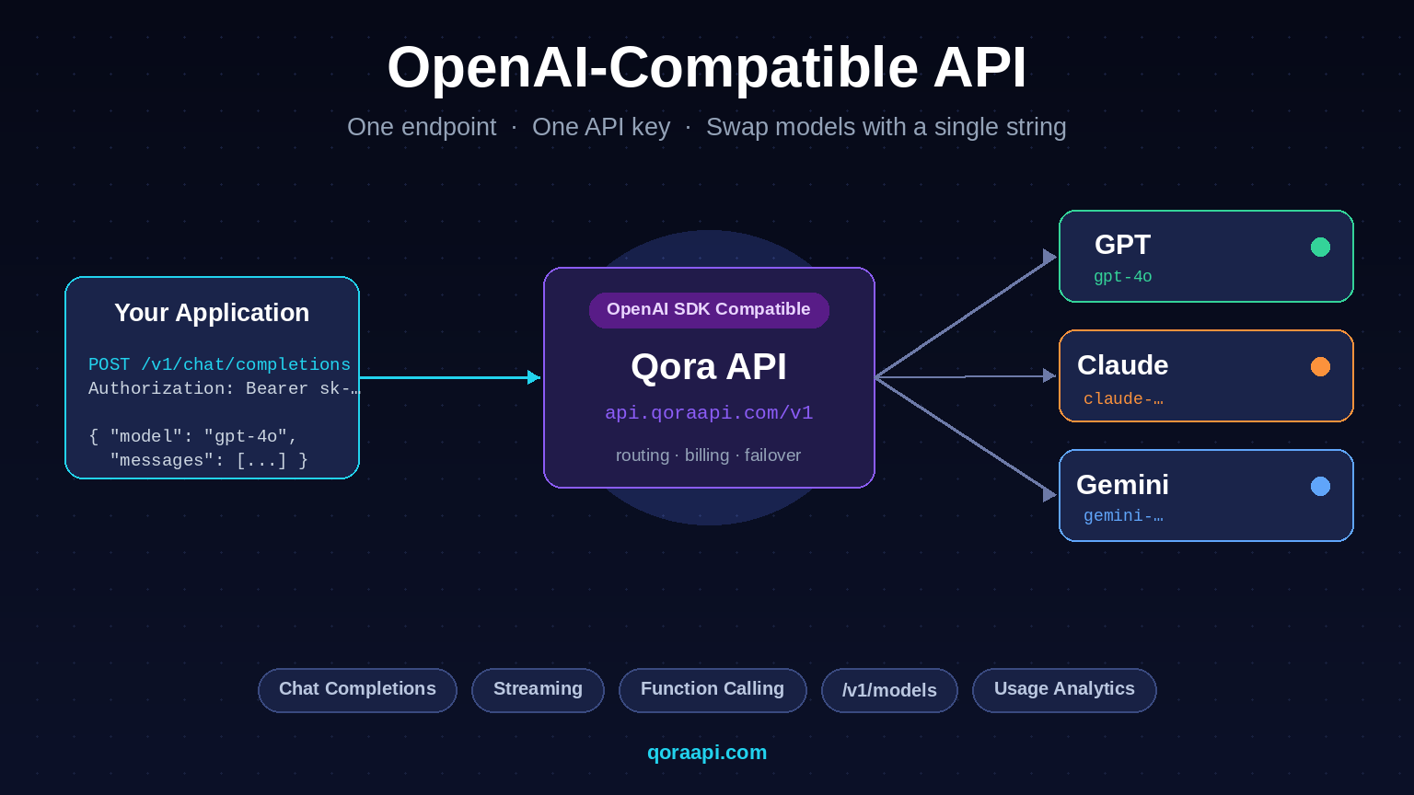Click the "messages": [...] code line
Screen dimensions: 1414x795
pyautogui.click(x=209, y=460)
